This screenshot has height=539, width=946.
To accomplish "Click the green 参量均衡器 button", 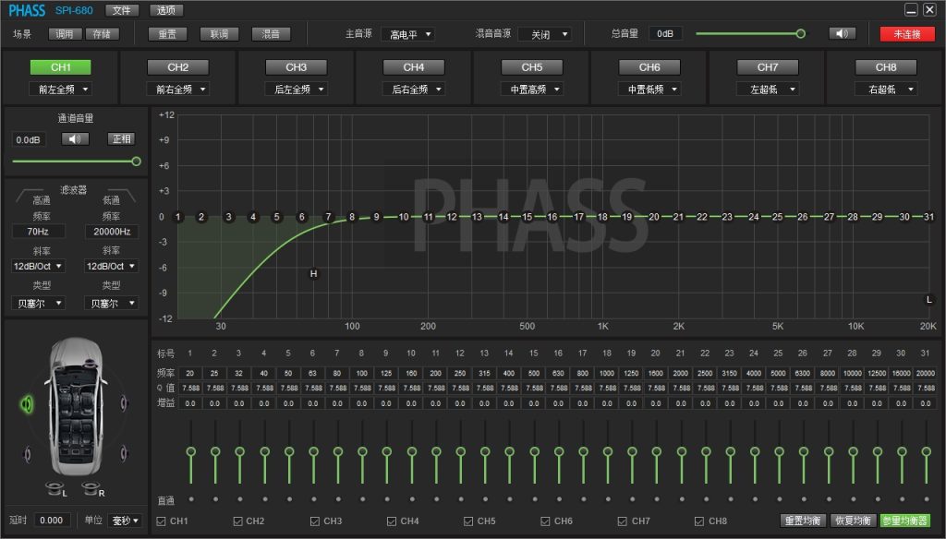I will [x=904, y=521].
